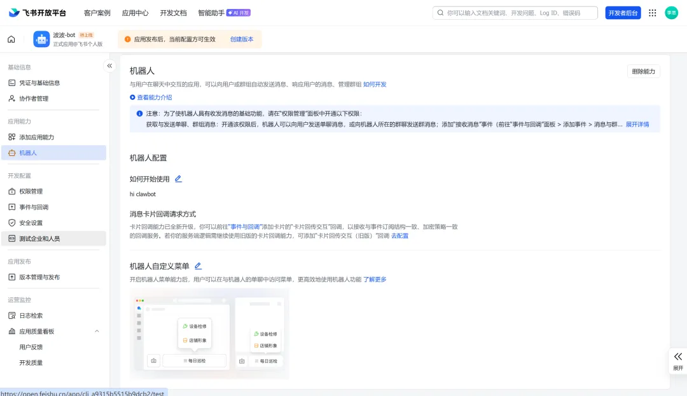Screen dimensions: 687x396
Task: Click the 了解更多 link
Action: click(375, 279)
